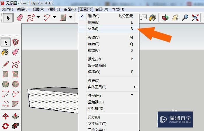Viewport: 204px width, 131px height.
Task: Open the 绘图(R) menu
Action: point(70,9)
